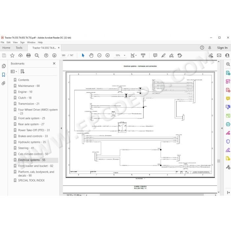The image size is (231, 231).
Task: Open Transmission - 21 bookmark
Action: 29,104
